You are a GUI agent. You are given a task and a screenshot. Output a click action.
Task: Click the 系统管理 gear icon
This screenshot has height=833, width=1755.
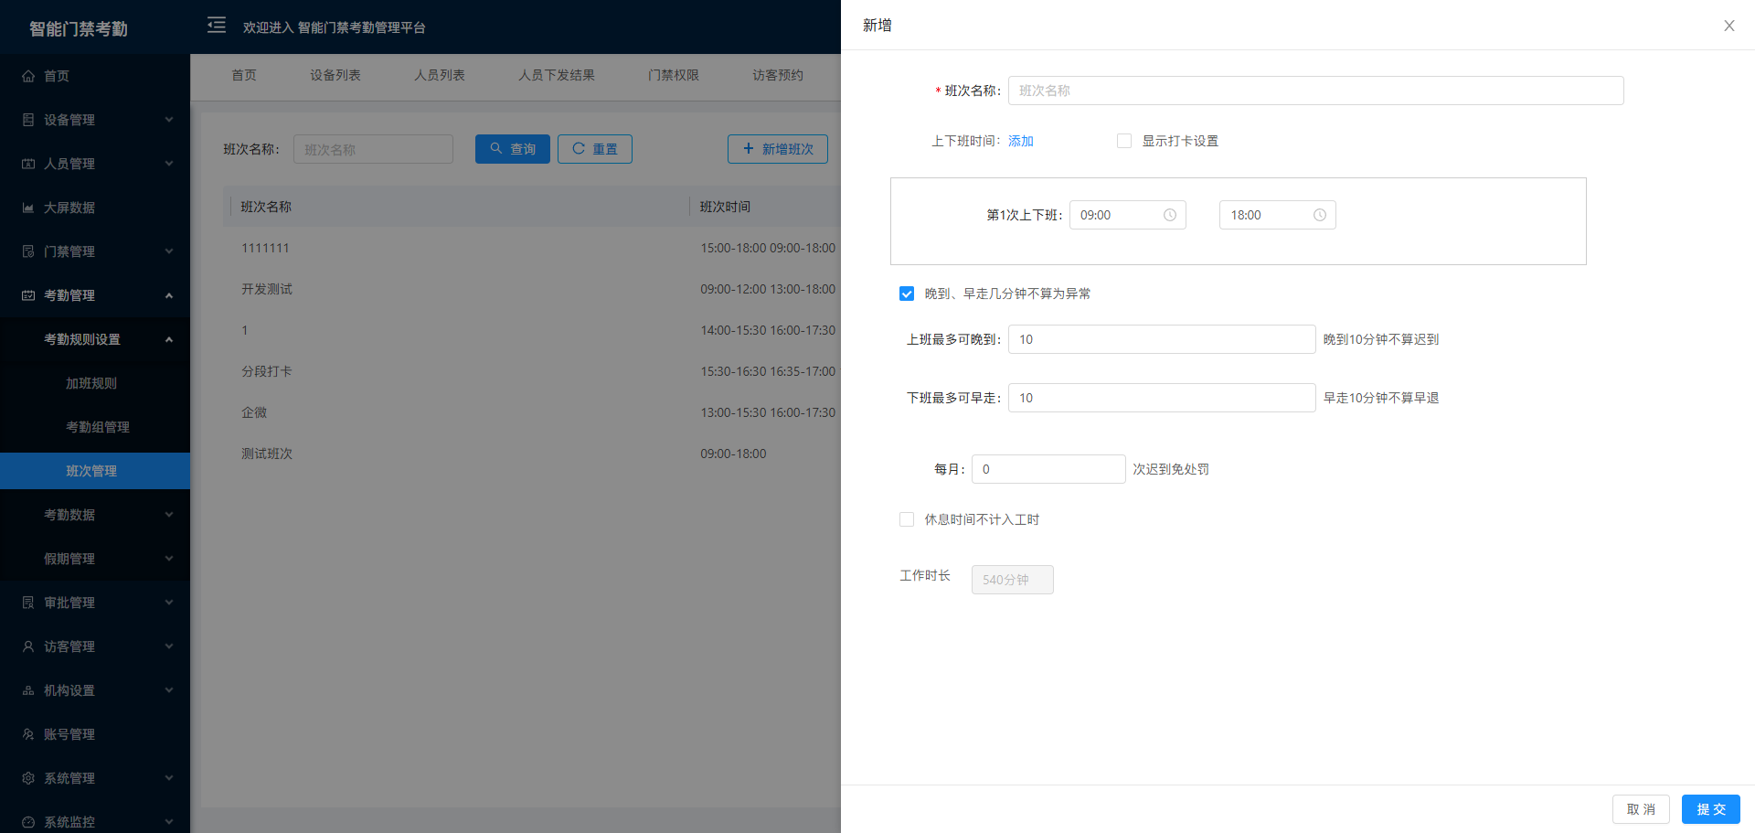tap(28, 778)
